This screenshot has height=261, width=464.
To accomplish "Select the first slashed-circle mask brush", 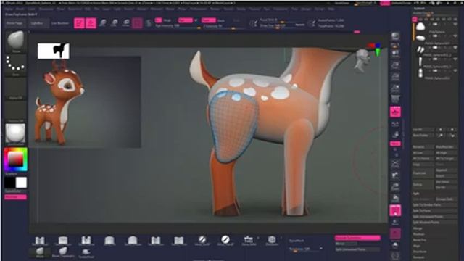I will tap(202, 240).
